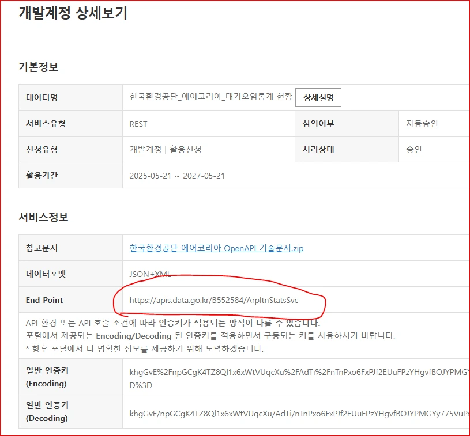Click the End Point label cell
The image size is (470, 436).
pos(70,299)
